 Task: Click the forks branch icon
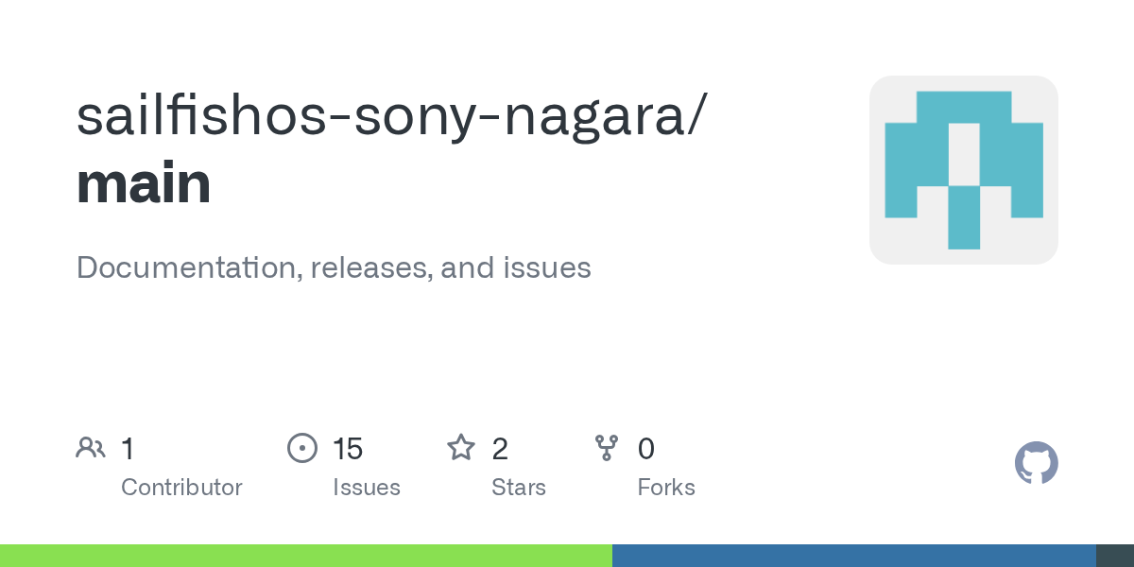[x=607, y=448]
